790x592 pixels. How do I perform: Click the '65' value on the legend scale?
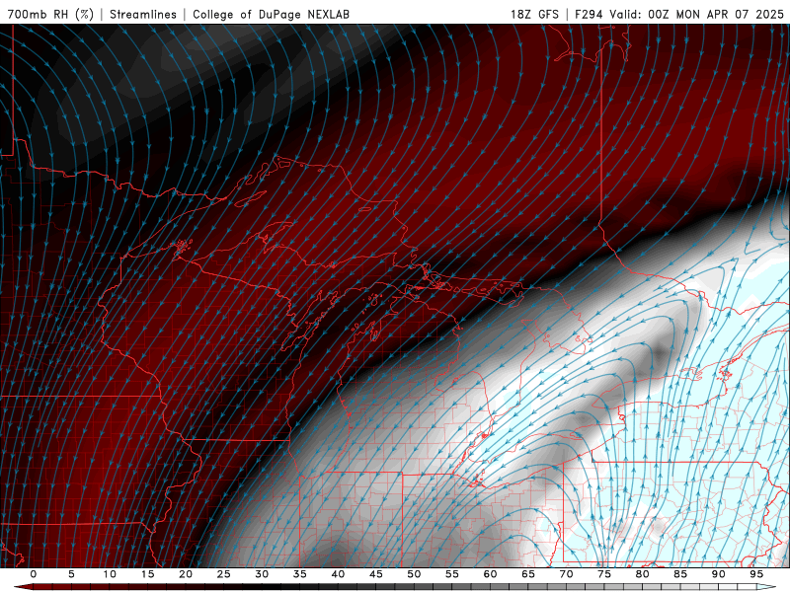click(528, 574)
